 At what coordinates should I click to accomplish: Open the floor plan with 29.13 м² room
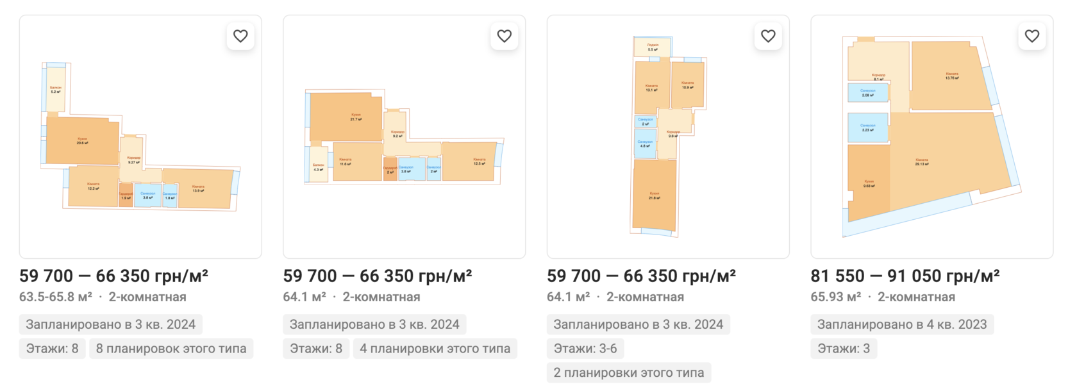point(931,137)
